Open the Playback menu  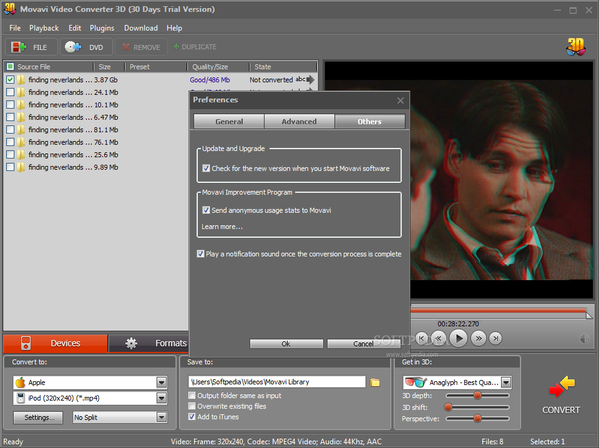[x=44, y=28]
